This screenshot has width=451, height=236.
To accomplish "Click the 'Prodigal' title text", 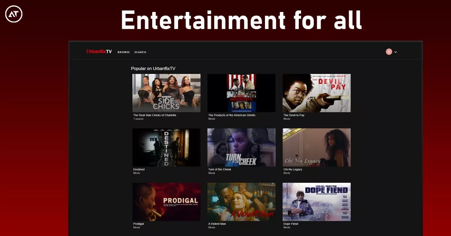I will (139, 224).
